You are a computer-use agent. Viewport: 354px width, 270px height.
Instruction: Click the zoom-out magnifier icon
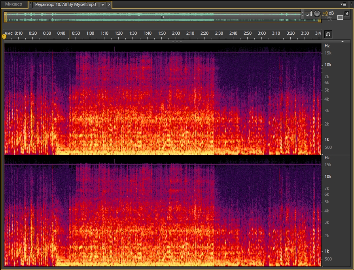329,18
